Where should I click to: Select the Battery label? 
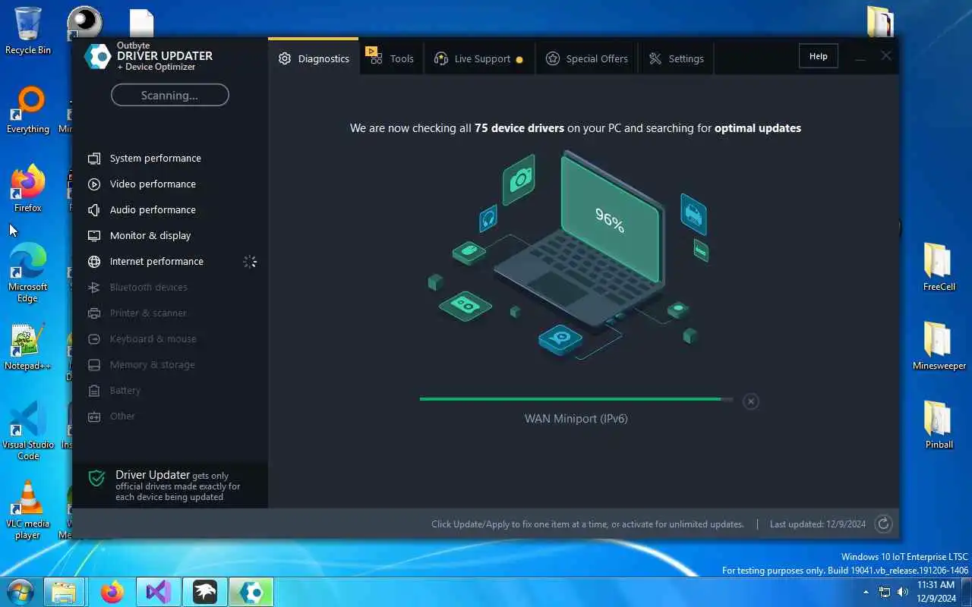125,390
